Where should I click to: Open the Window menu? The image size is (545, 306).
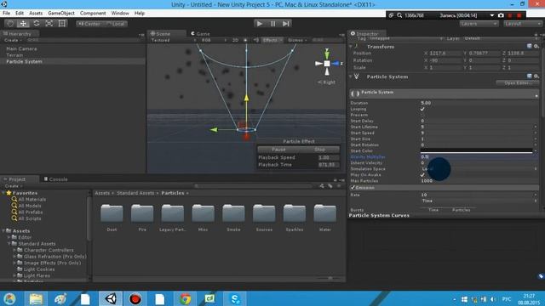click(120, 14)
